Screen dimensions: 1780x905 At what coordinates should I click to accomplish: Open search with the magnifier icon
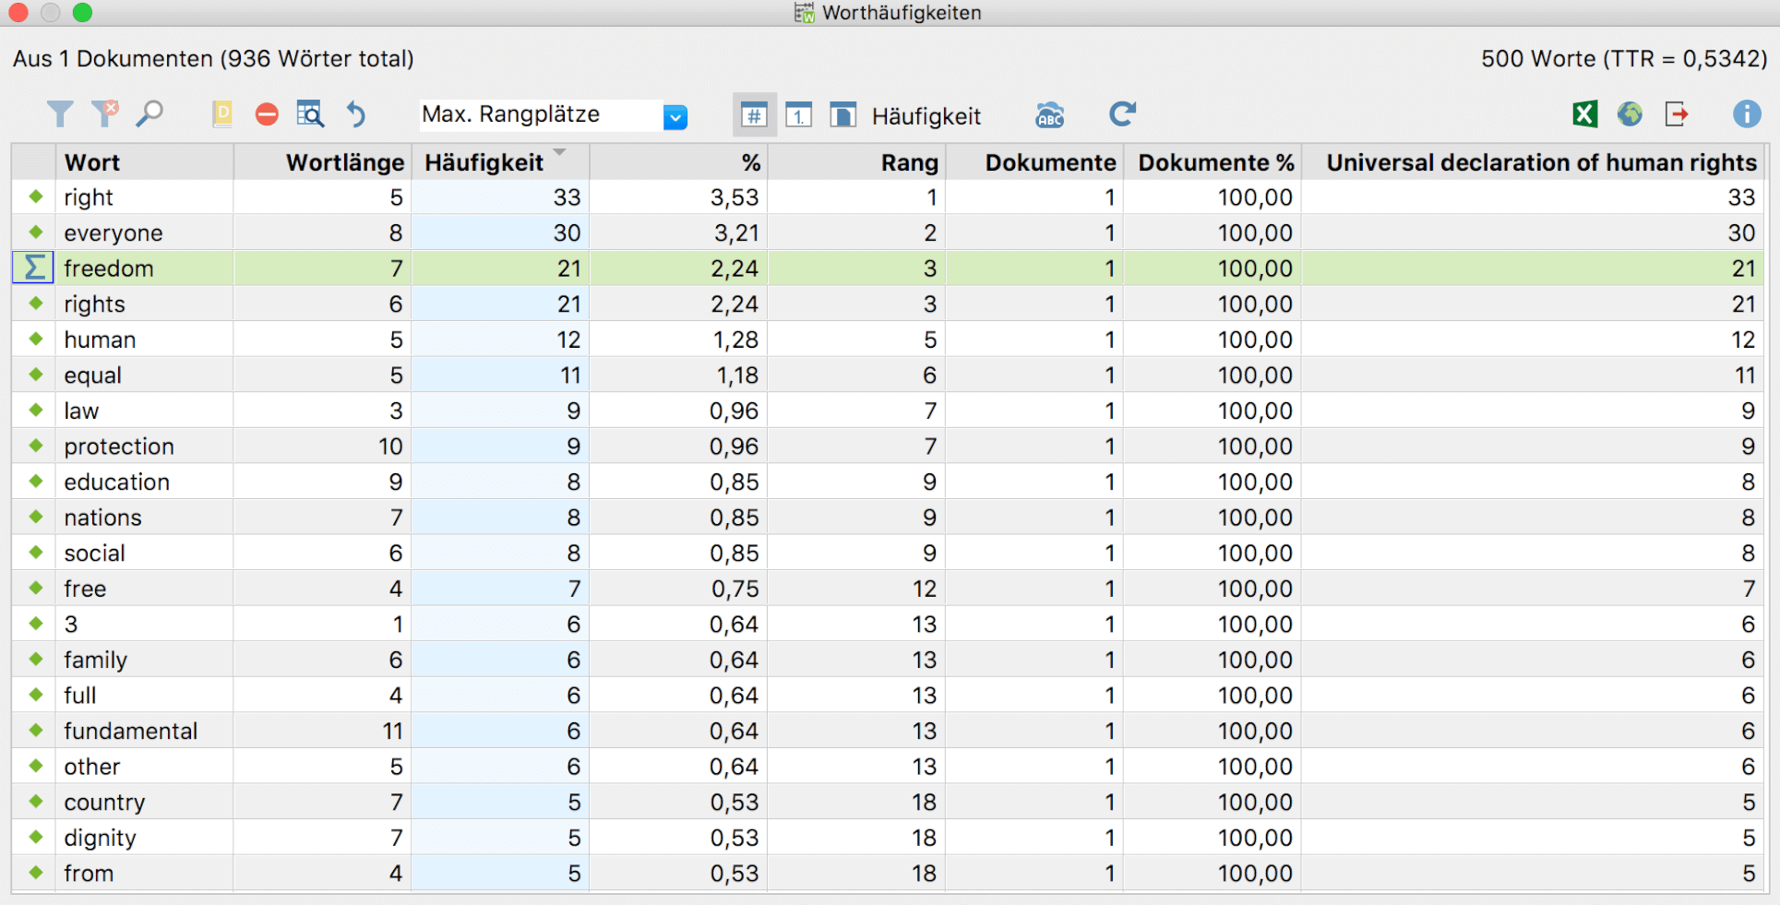(x=149, y=113)
